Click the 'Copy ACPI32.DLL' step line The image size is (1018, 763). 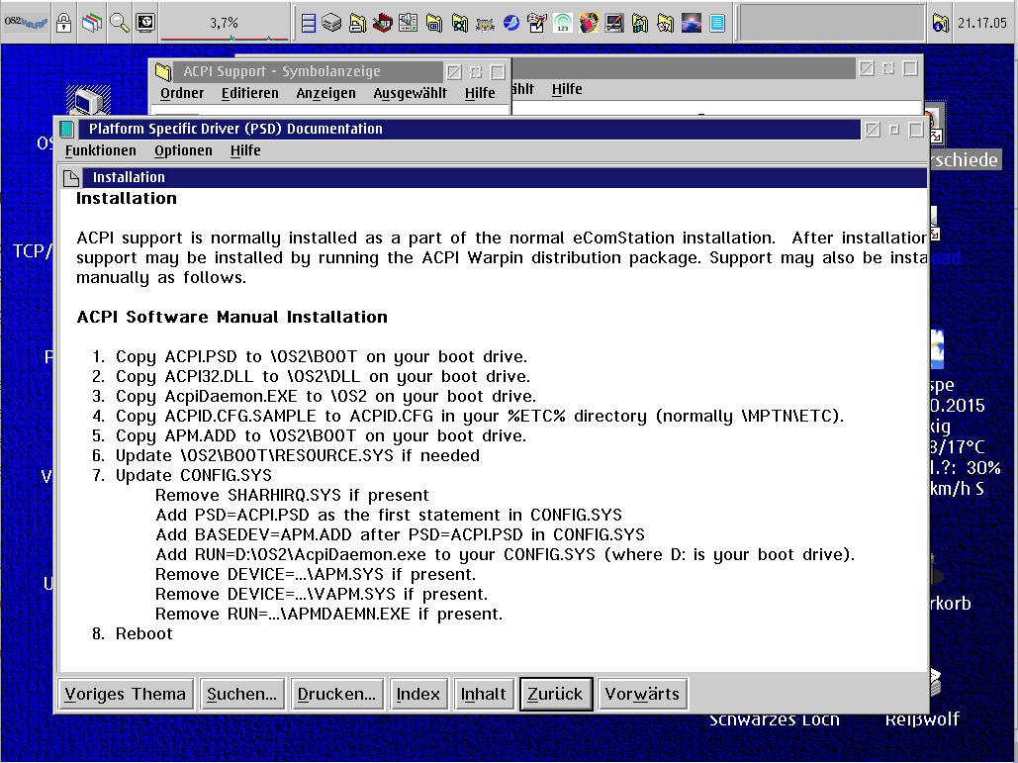pos(323,377)
